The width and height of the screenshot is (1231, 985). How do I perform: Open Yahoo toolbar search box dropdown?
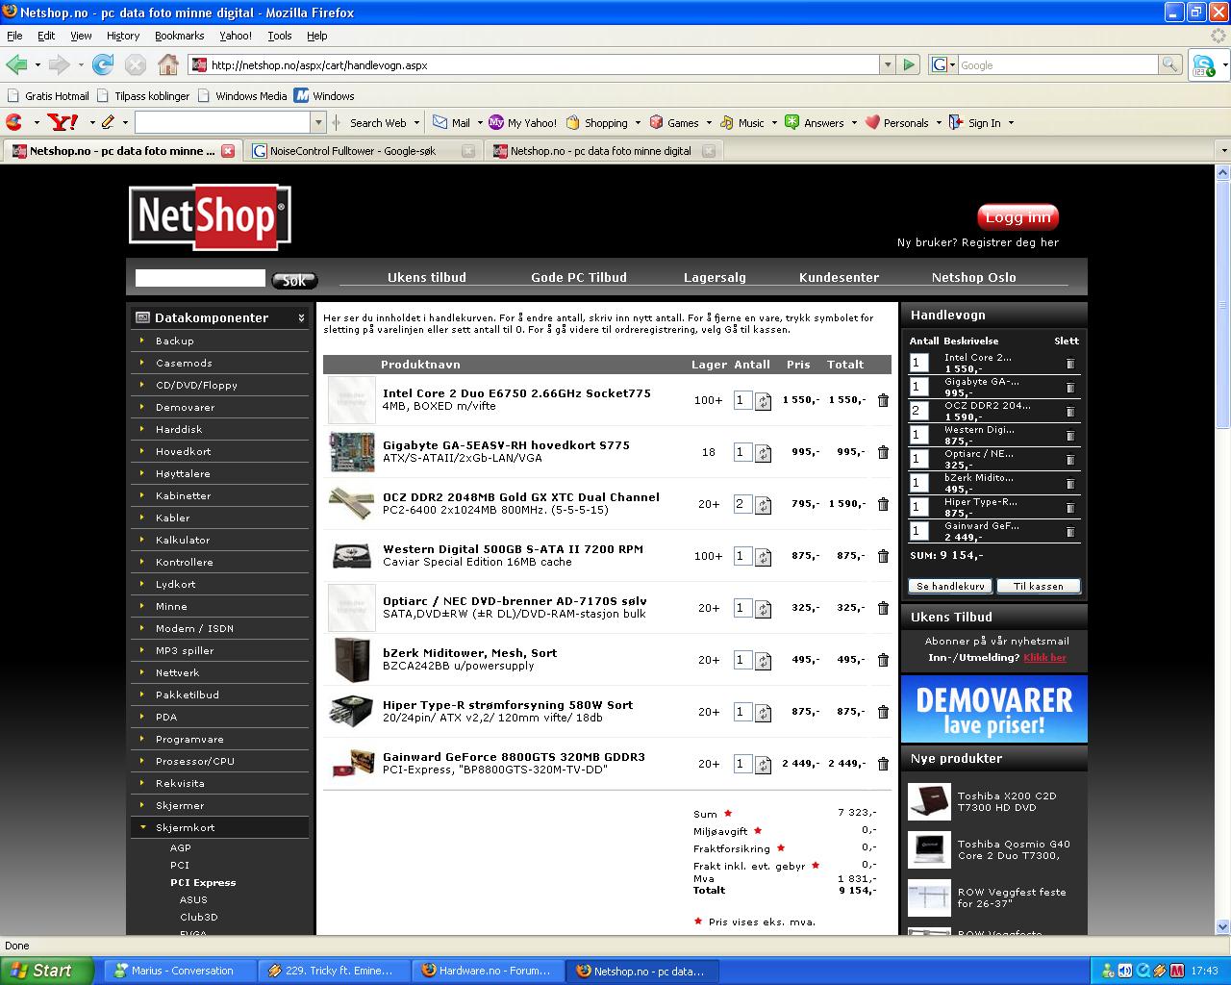coord(318,122)
